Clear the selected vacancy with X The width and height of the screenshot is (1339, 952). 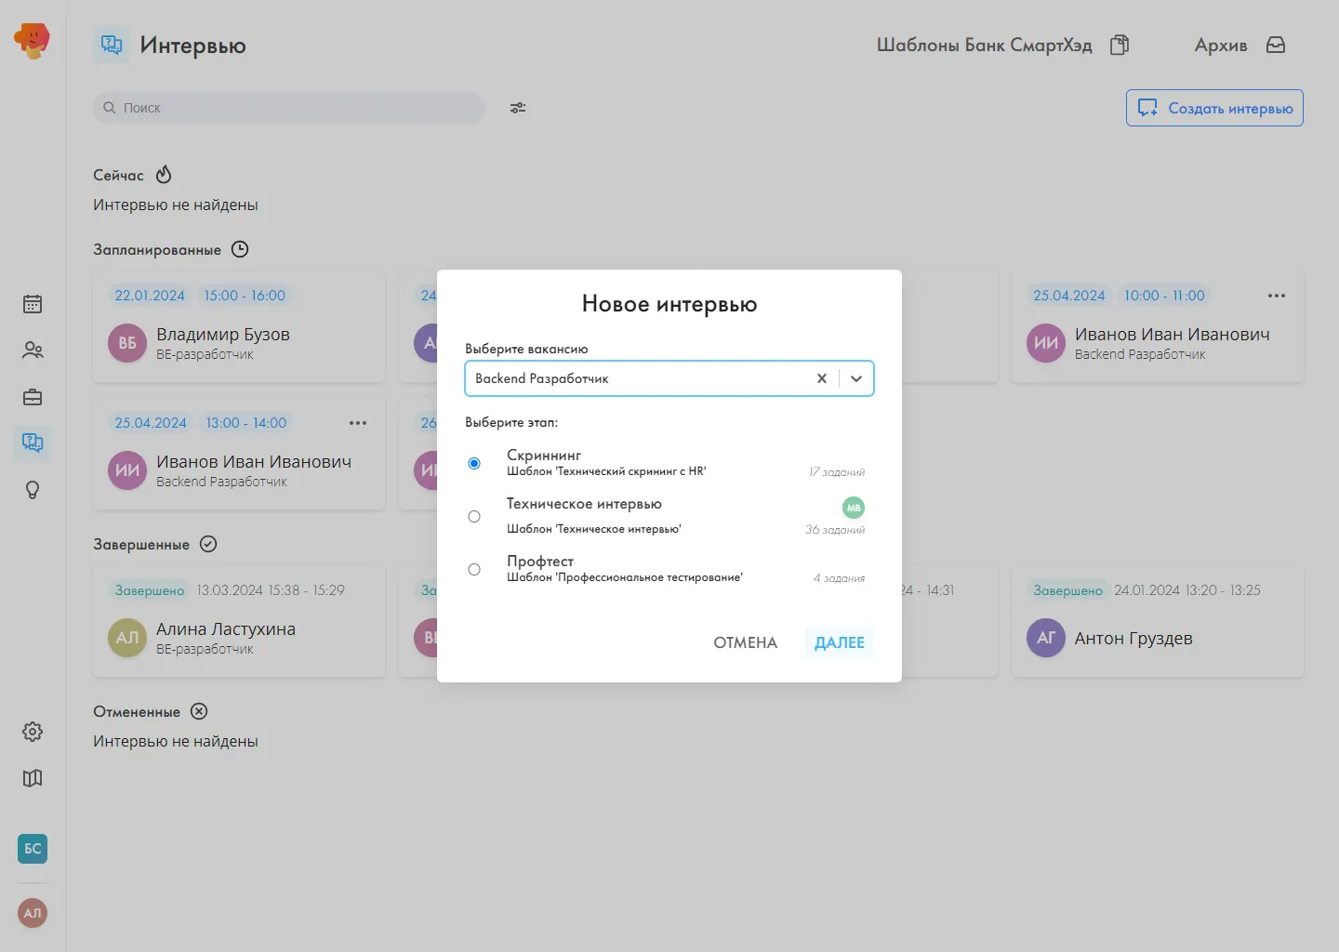(822, 378)
